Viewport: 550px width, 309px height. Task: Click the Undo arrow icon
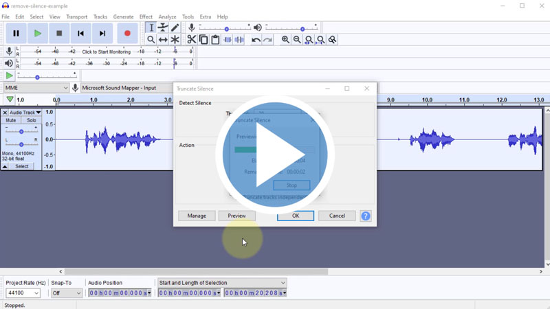click(x=256, y=40)
